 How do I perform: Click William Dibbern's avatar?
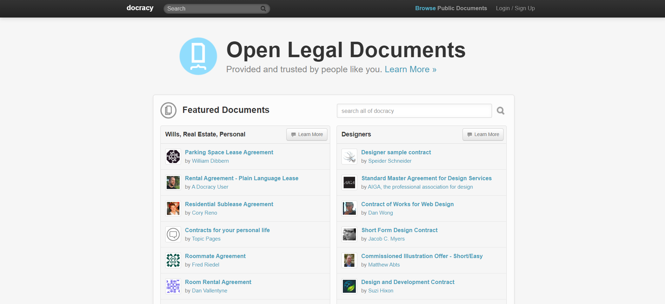(173, 157)
